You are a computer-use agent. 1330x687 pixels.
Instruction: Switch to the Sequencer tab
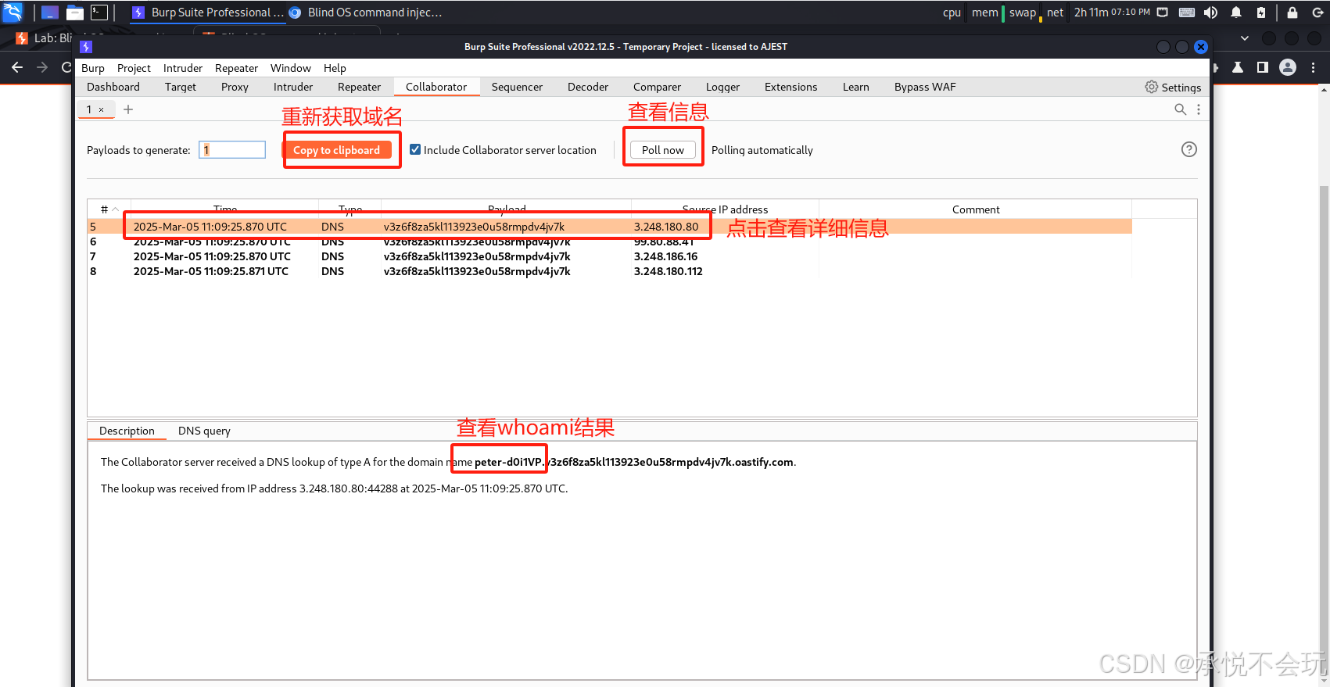tap(517, 87)
